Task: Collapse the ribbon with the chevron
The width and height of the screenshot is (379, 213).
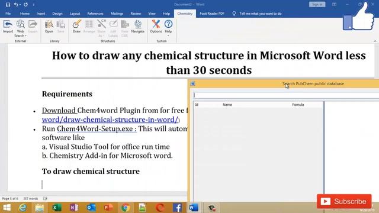Action: [375, 41]
